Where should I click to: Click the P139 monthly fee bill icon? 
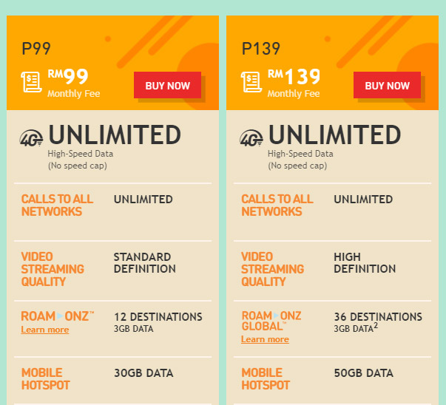click(252, 81)
